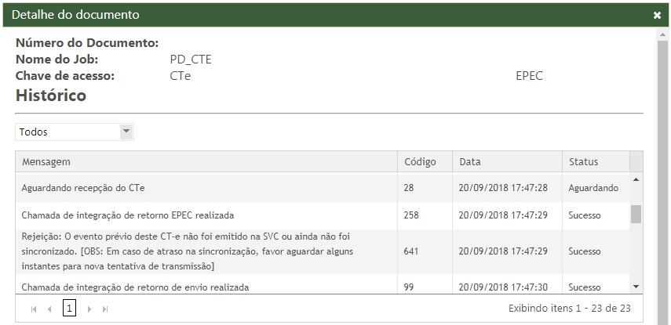Select the Chamada de integração de retorno EPEC row
Viewport: 671px width, 325px height.
(206, 215)
